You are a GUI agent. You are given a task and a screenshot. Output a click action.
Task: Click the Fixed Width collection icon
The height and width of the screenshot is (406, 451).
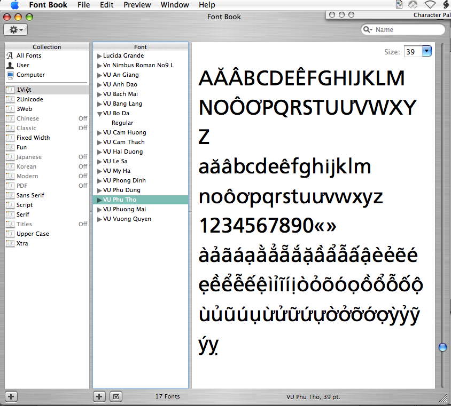coord(10,138)
